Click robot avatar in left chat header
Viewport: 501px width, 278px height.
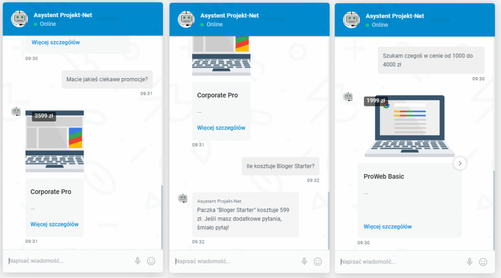tap(19, 19)
